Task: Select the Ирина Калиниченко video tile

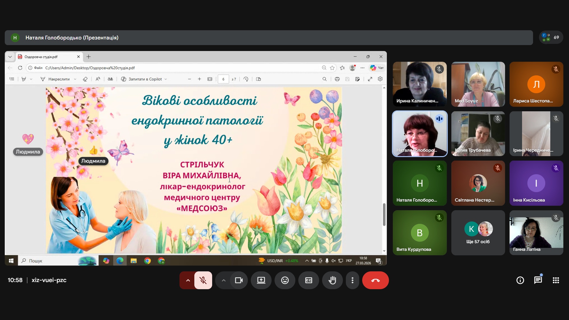Action: pos(419,84)
